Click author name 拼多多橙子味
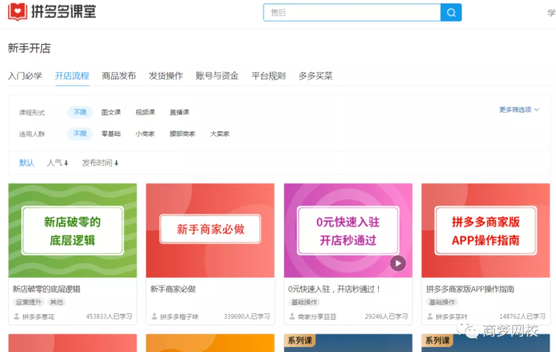Screen dimensions: 556x352 tap(179, 317)
